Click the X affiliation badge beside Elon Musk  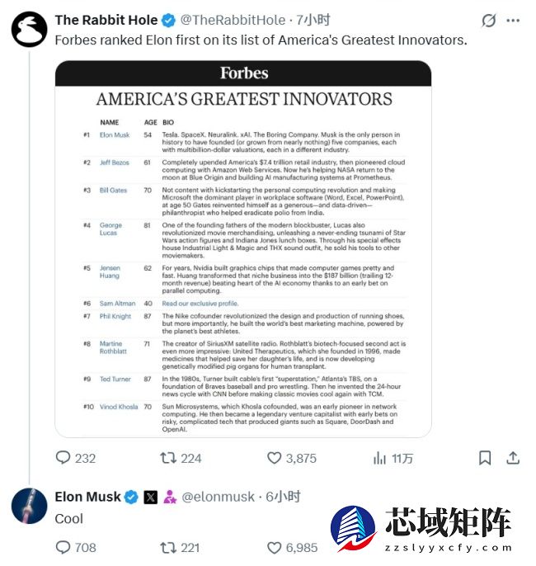151,497
